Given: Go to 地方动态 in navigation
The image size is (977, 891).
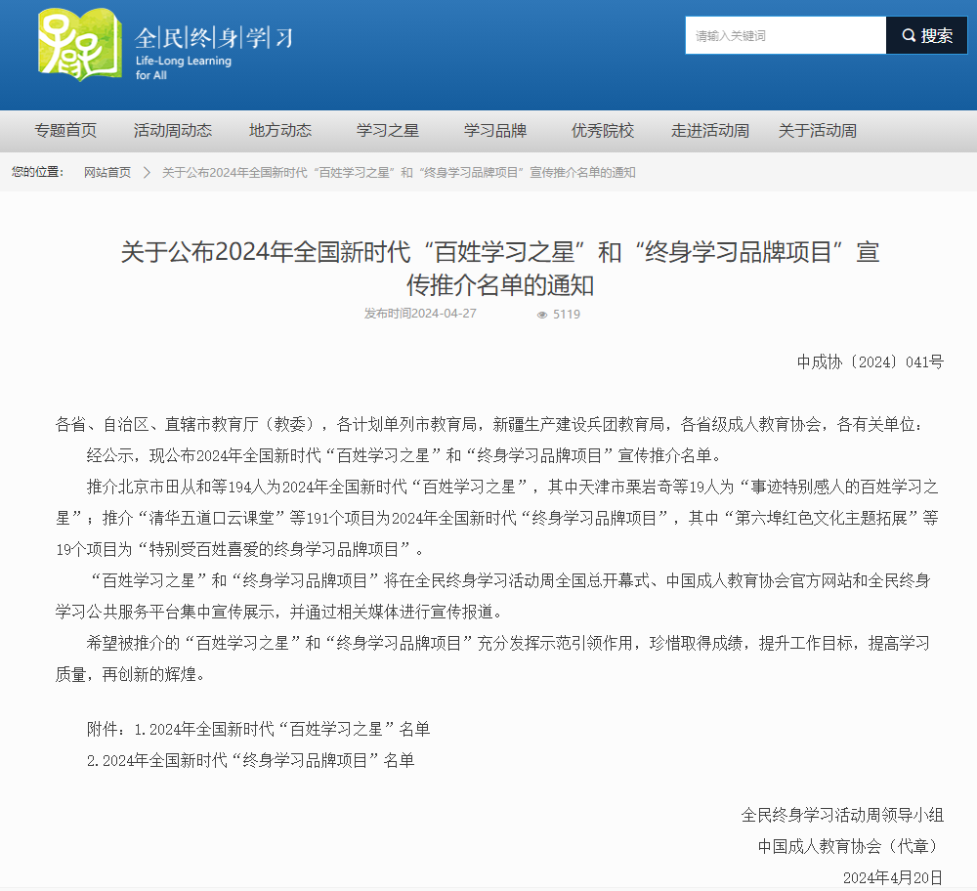Looking at the screenshot, I should 280,131.
